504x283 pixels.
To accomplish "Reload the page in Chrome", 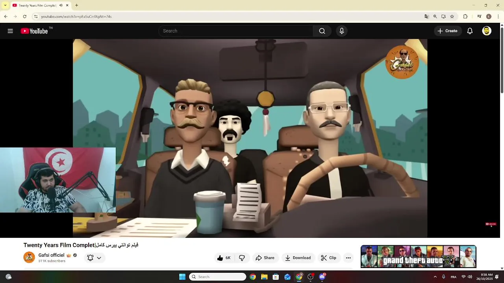I will pos(24,17).
